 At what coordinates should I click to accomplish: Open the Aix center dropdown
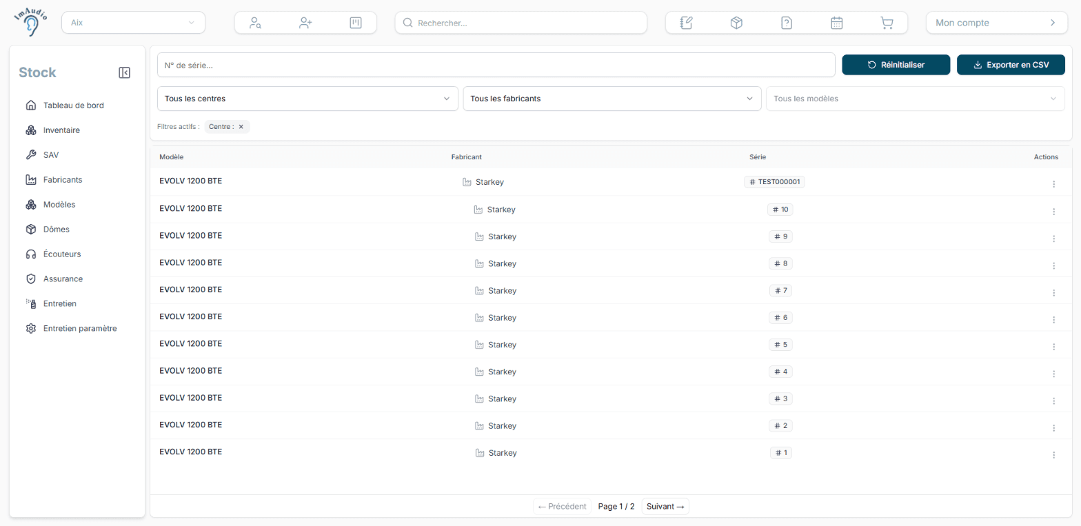point(133,23)
